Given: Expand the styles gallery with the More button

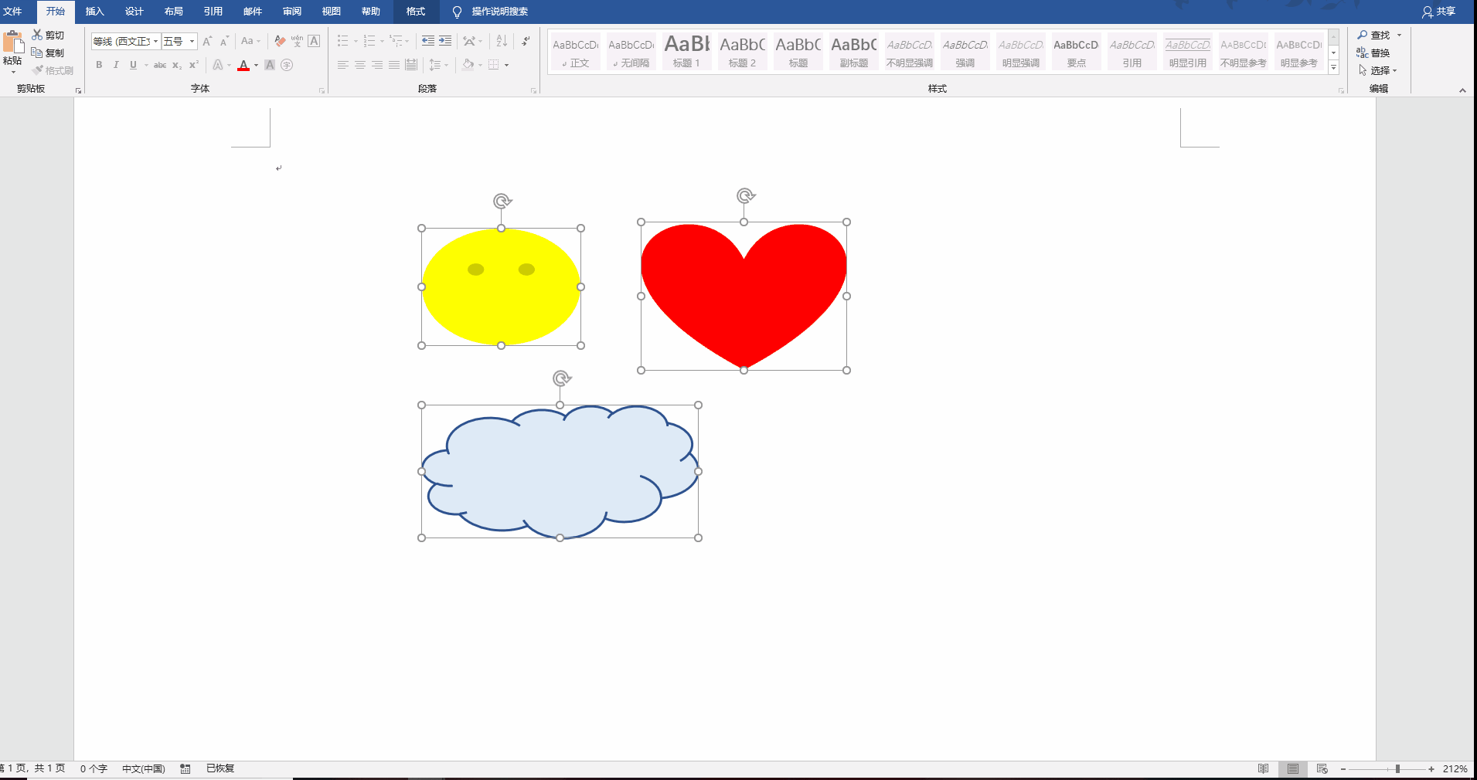Looking at the screenshot, I should [1334, 68].
